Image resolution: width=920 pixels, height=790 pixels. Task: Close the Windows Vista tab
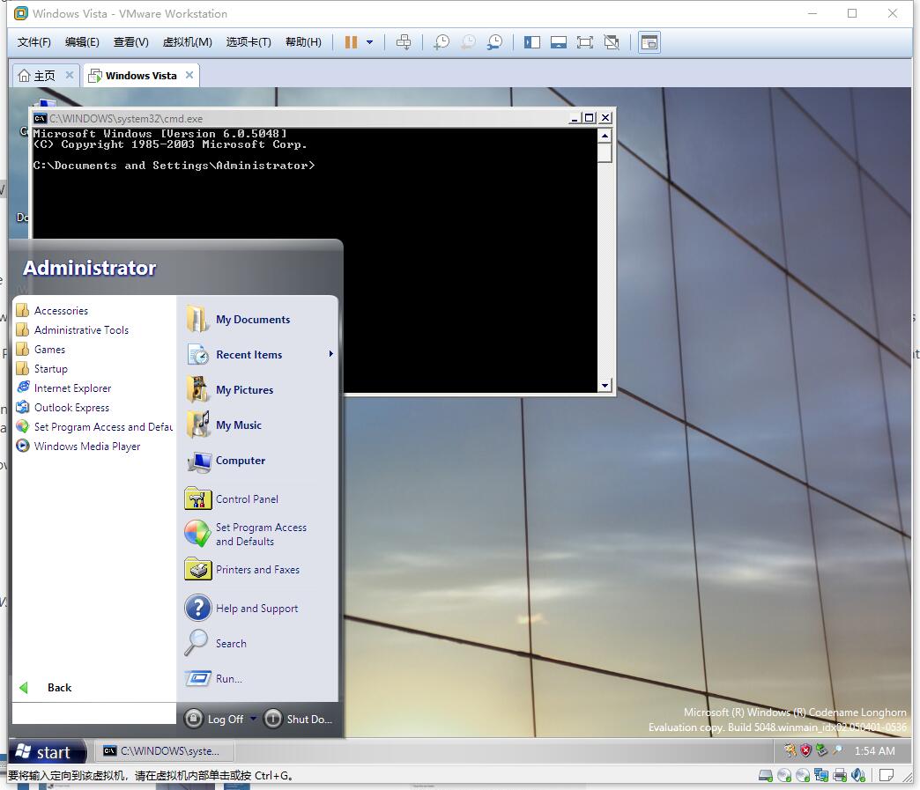(189, 75)
